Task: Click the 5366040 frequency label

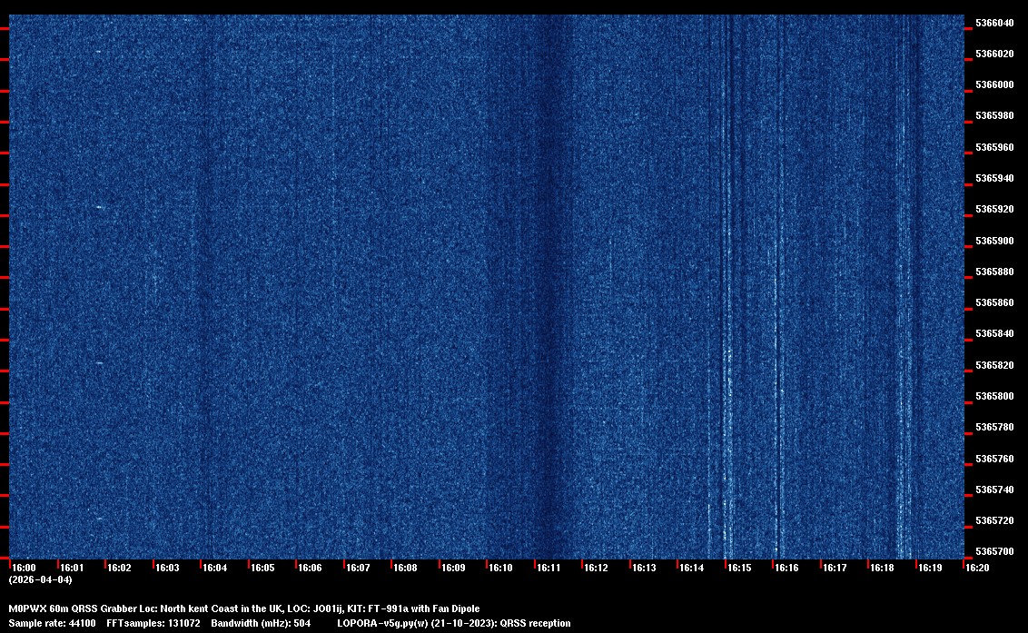Action: [x=994, y=23]
